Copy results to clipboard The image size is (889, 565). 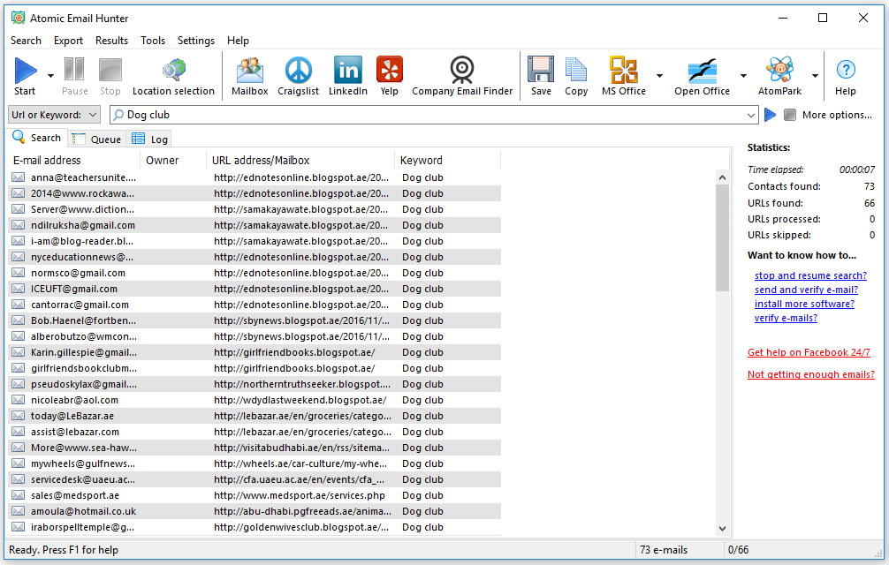pyautogui.click(x=576, y=75)
